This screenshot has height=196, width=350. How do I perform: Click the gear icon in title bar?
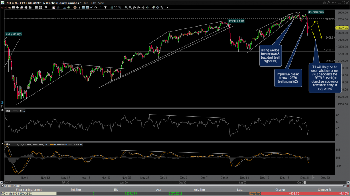click(x=324, y=3)
